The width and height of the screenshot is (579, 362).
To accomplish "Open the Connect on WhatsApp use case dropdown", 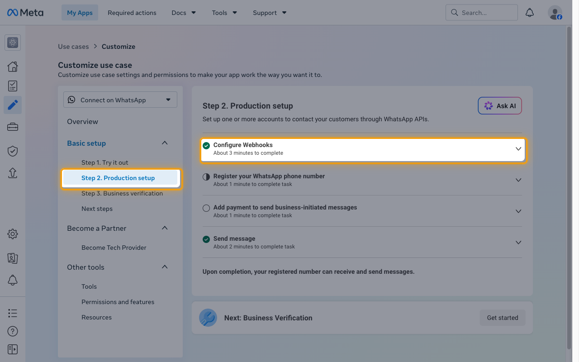I will (120, 100).
